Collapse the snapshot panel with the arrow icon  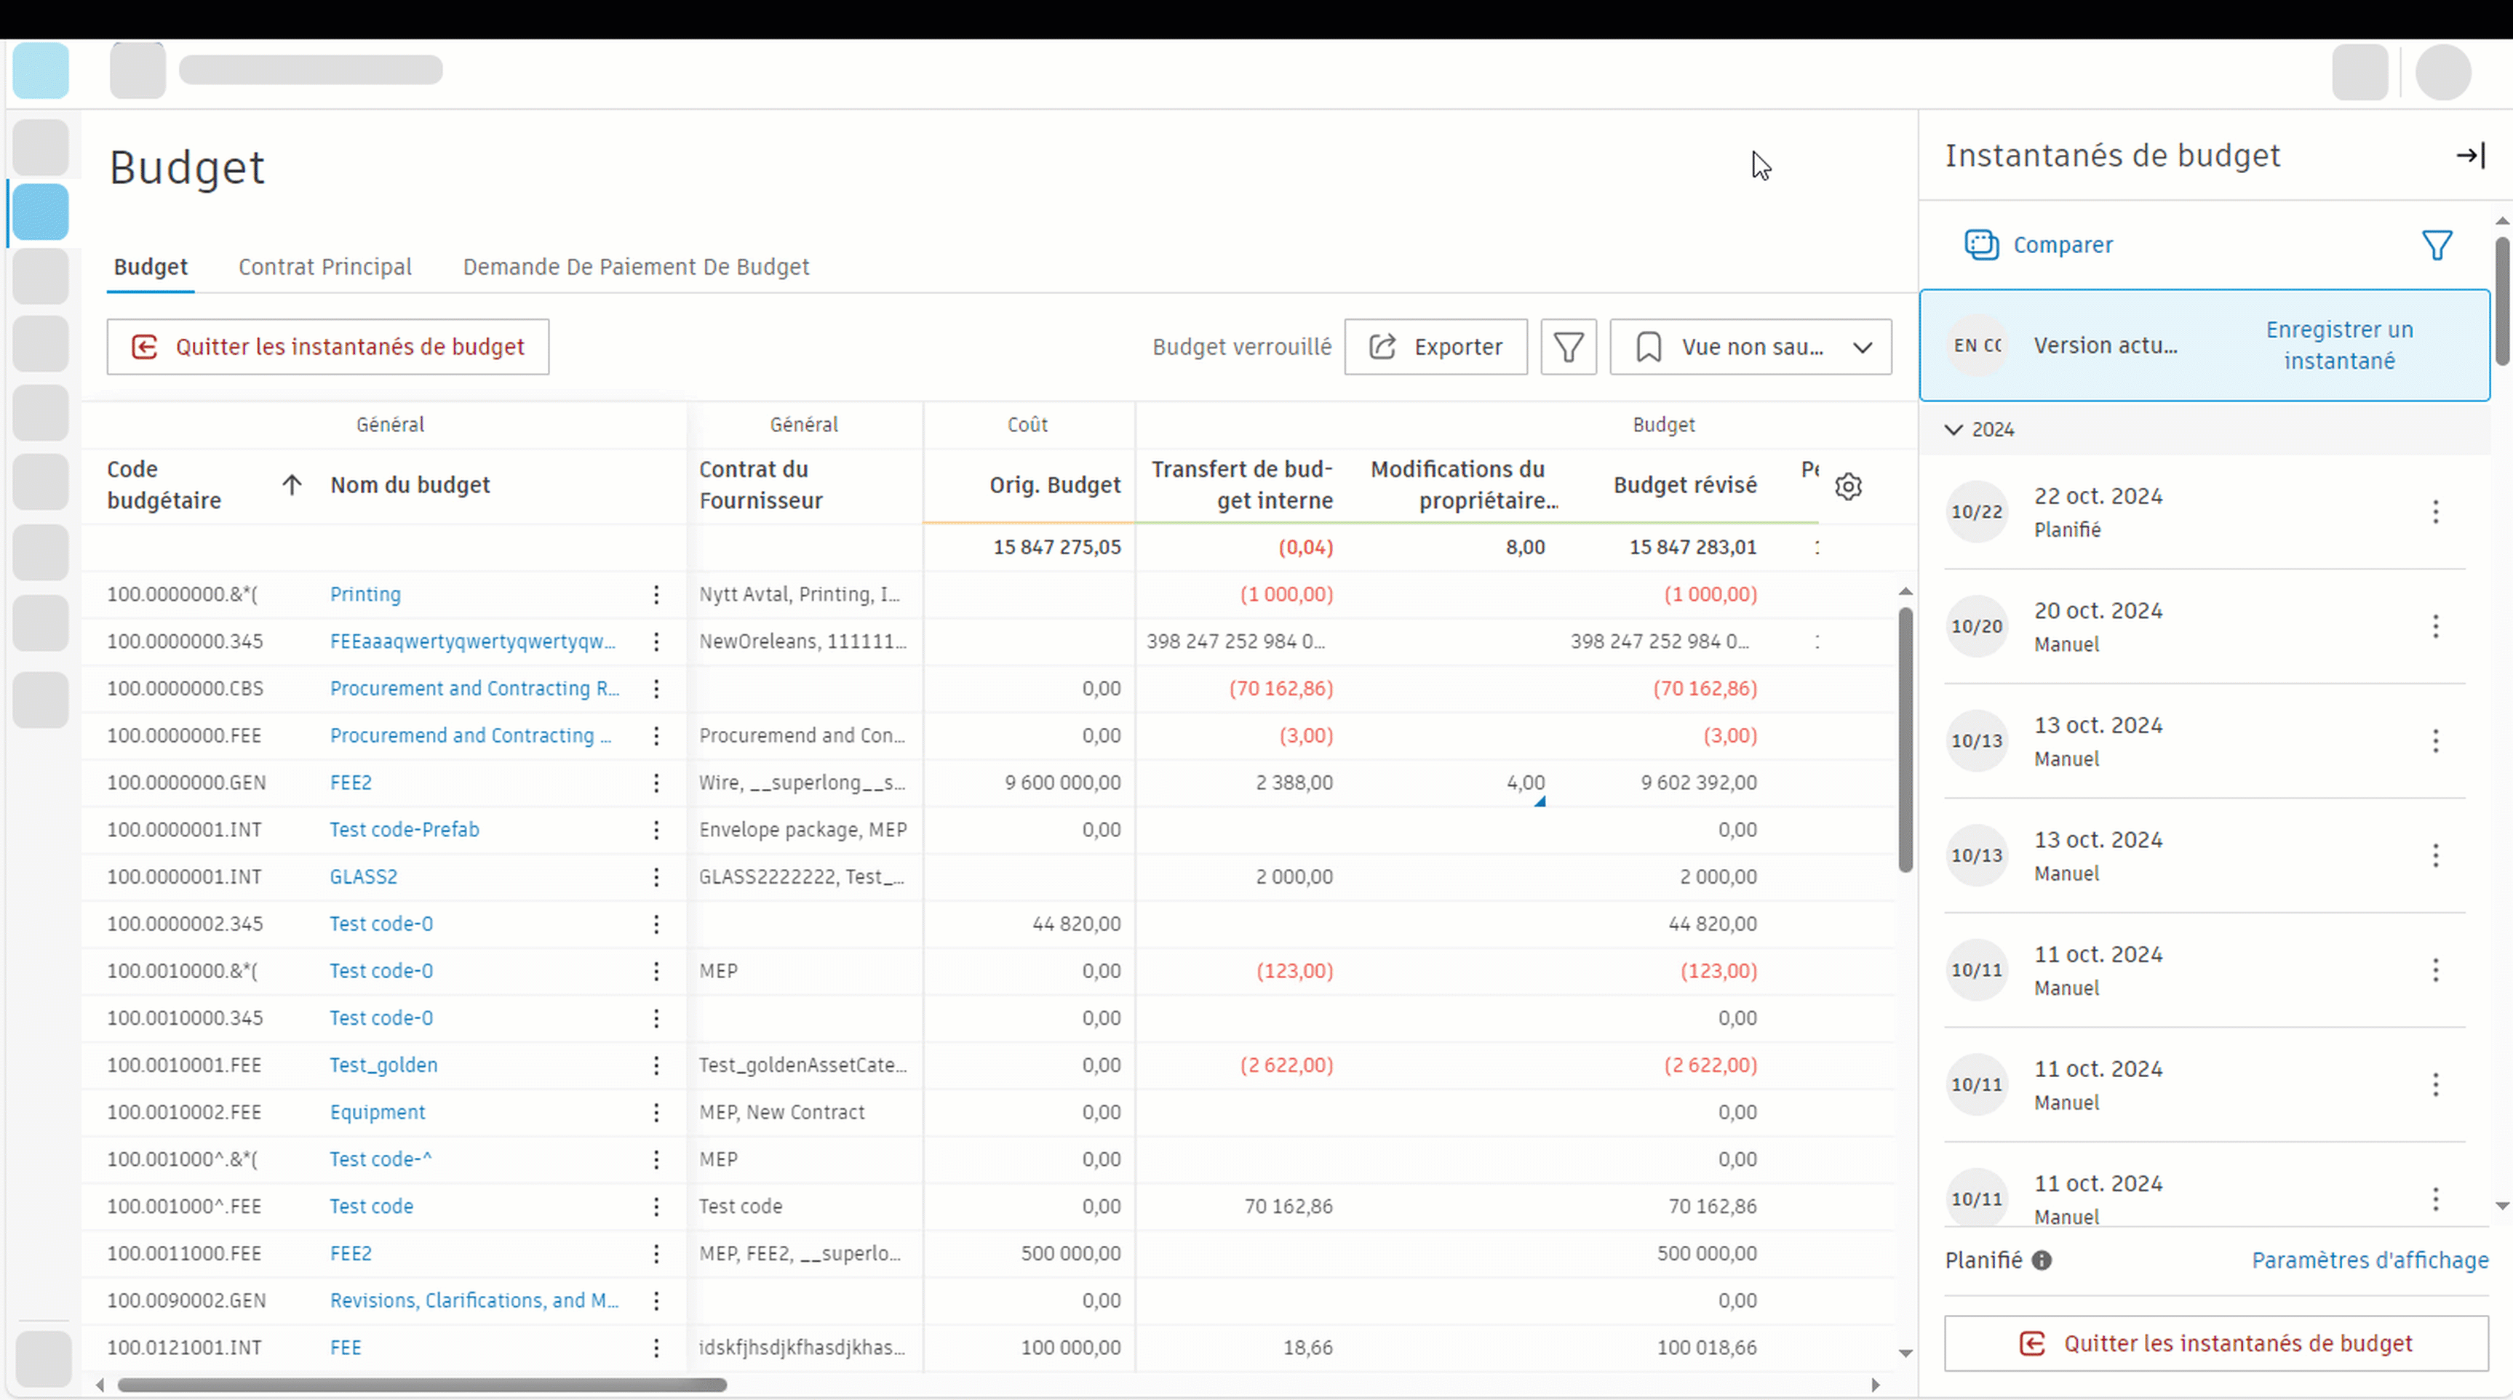(x=2471, y=154)
